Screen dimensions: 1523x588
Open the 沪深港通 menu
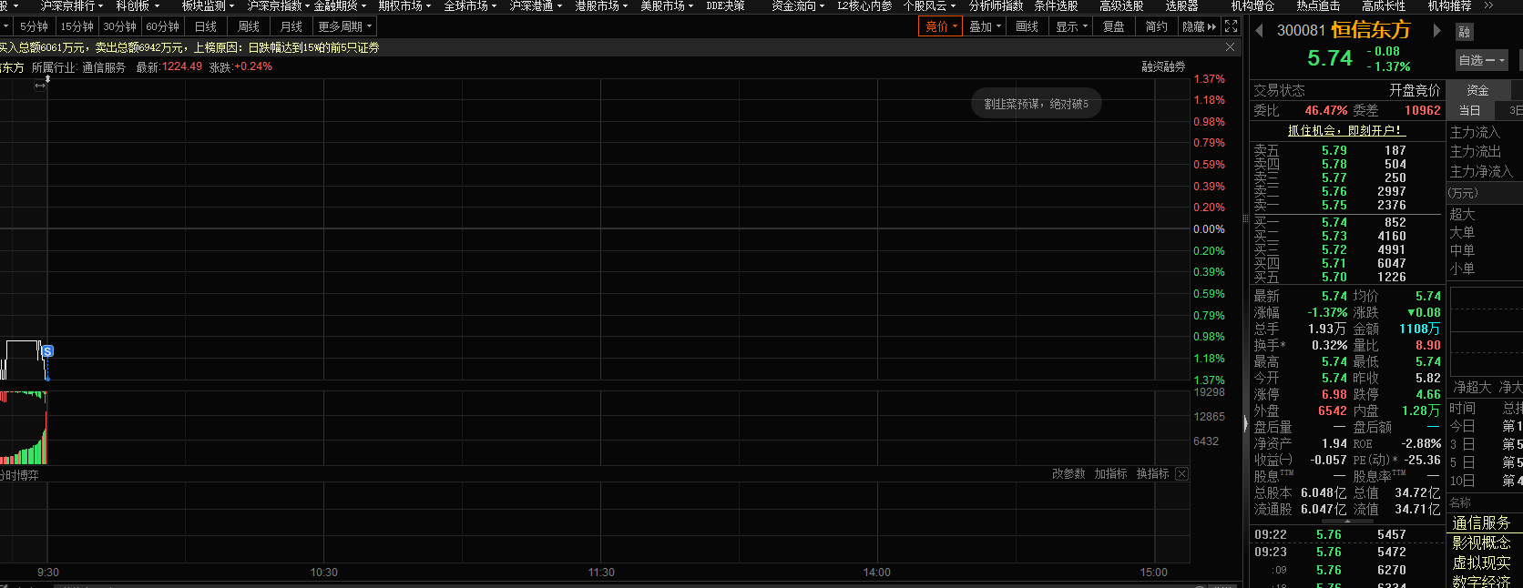536,5
